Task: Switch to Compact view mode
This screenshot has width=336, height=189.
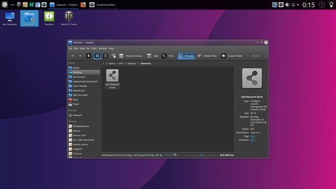Action: click(106, 56)
